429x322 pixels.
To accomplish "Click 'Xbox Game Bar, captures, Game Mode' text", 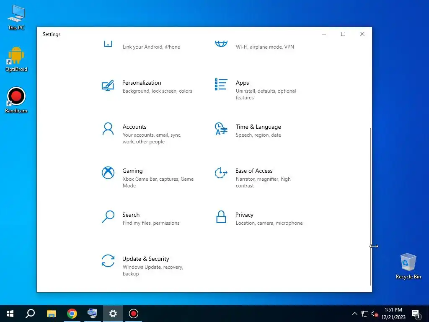I will pos(158,182).
